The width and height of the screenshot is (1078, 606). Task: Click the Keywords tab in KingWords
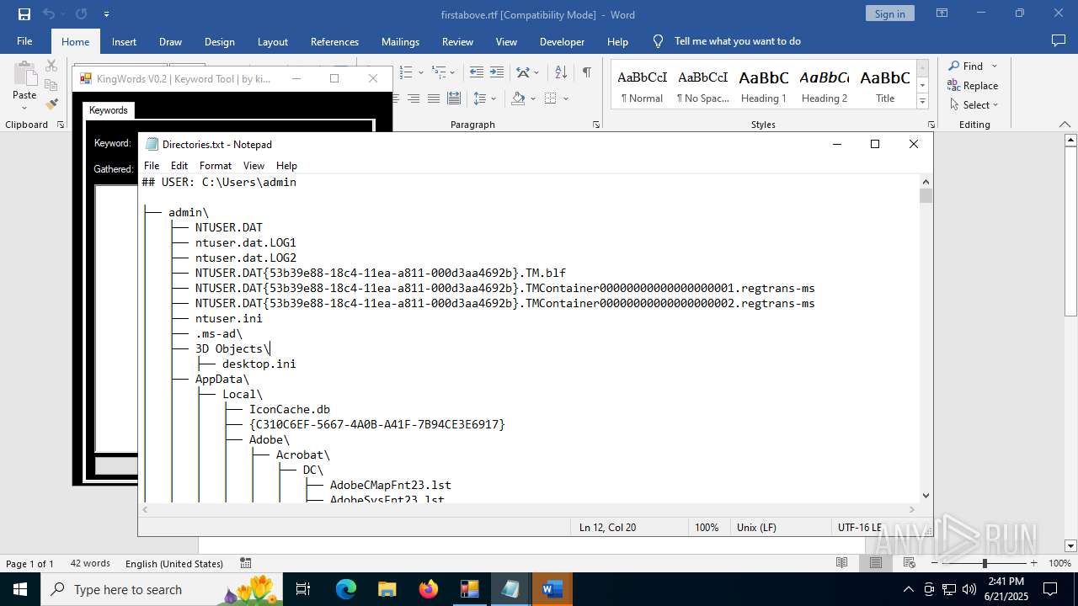109,110
